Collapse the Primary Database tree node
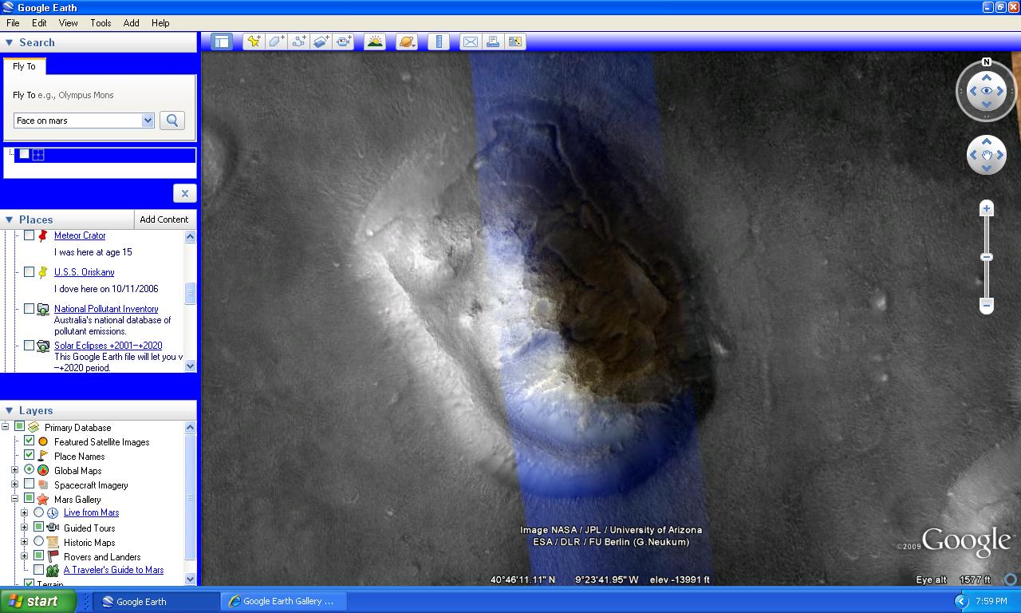Screen dimensions: 1021x613 tap(5, 427)
